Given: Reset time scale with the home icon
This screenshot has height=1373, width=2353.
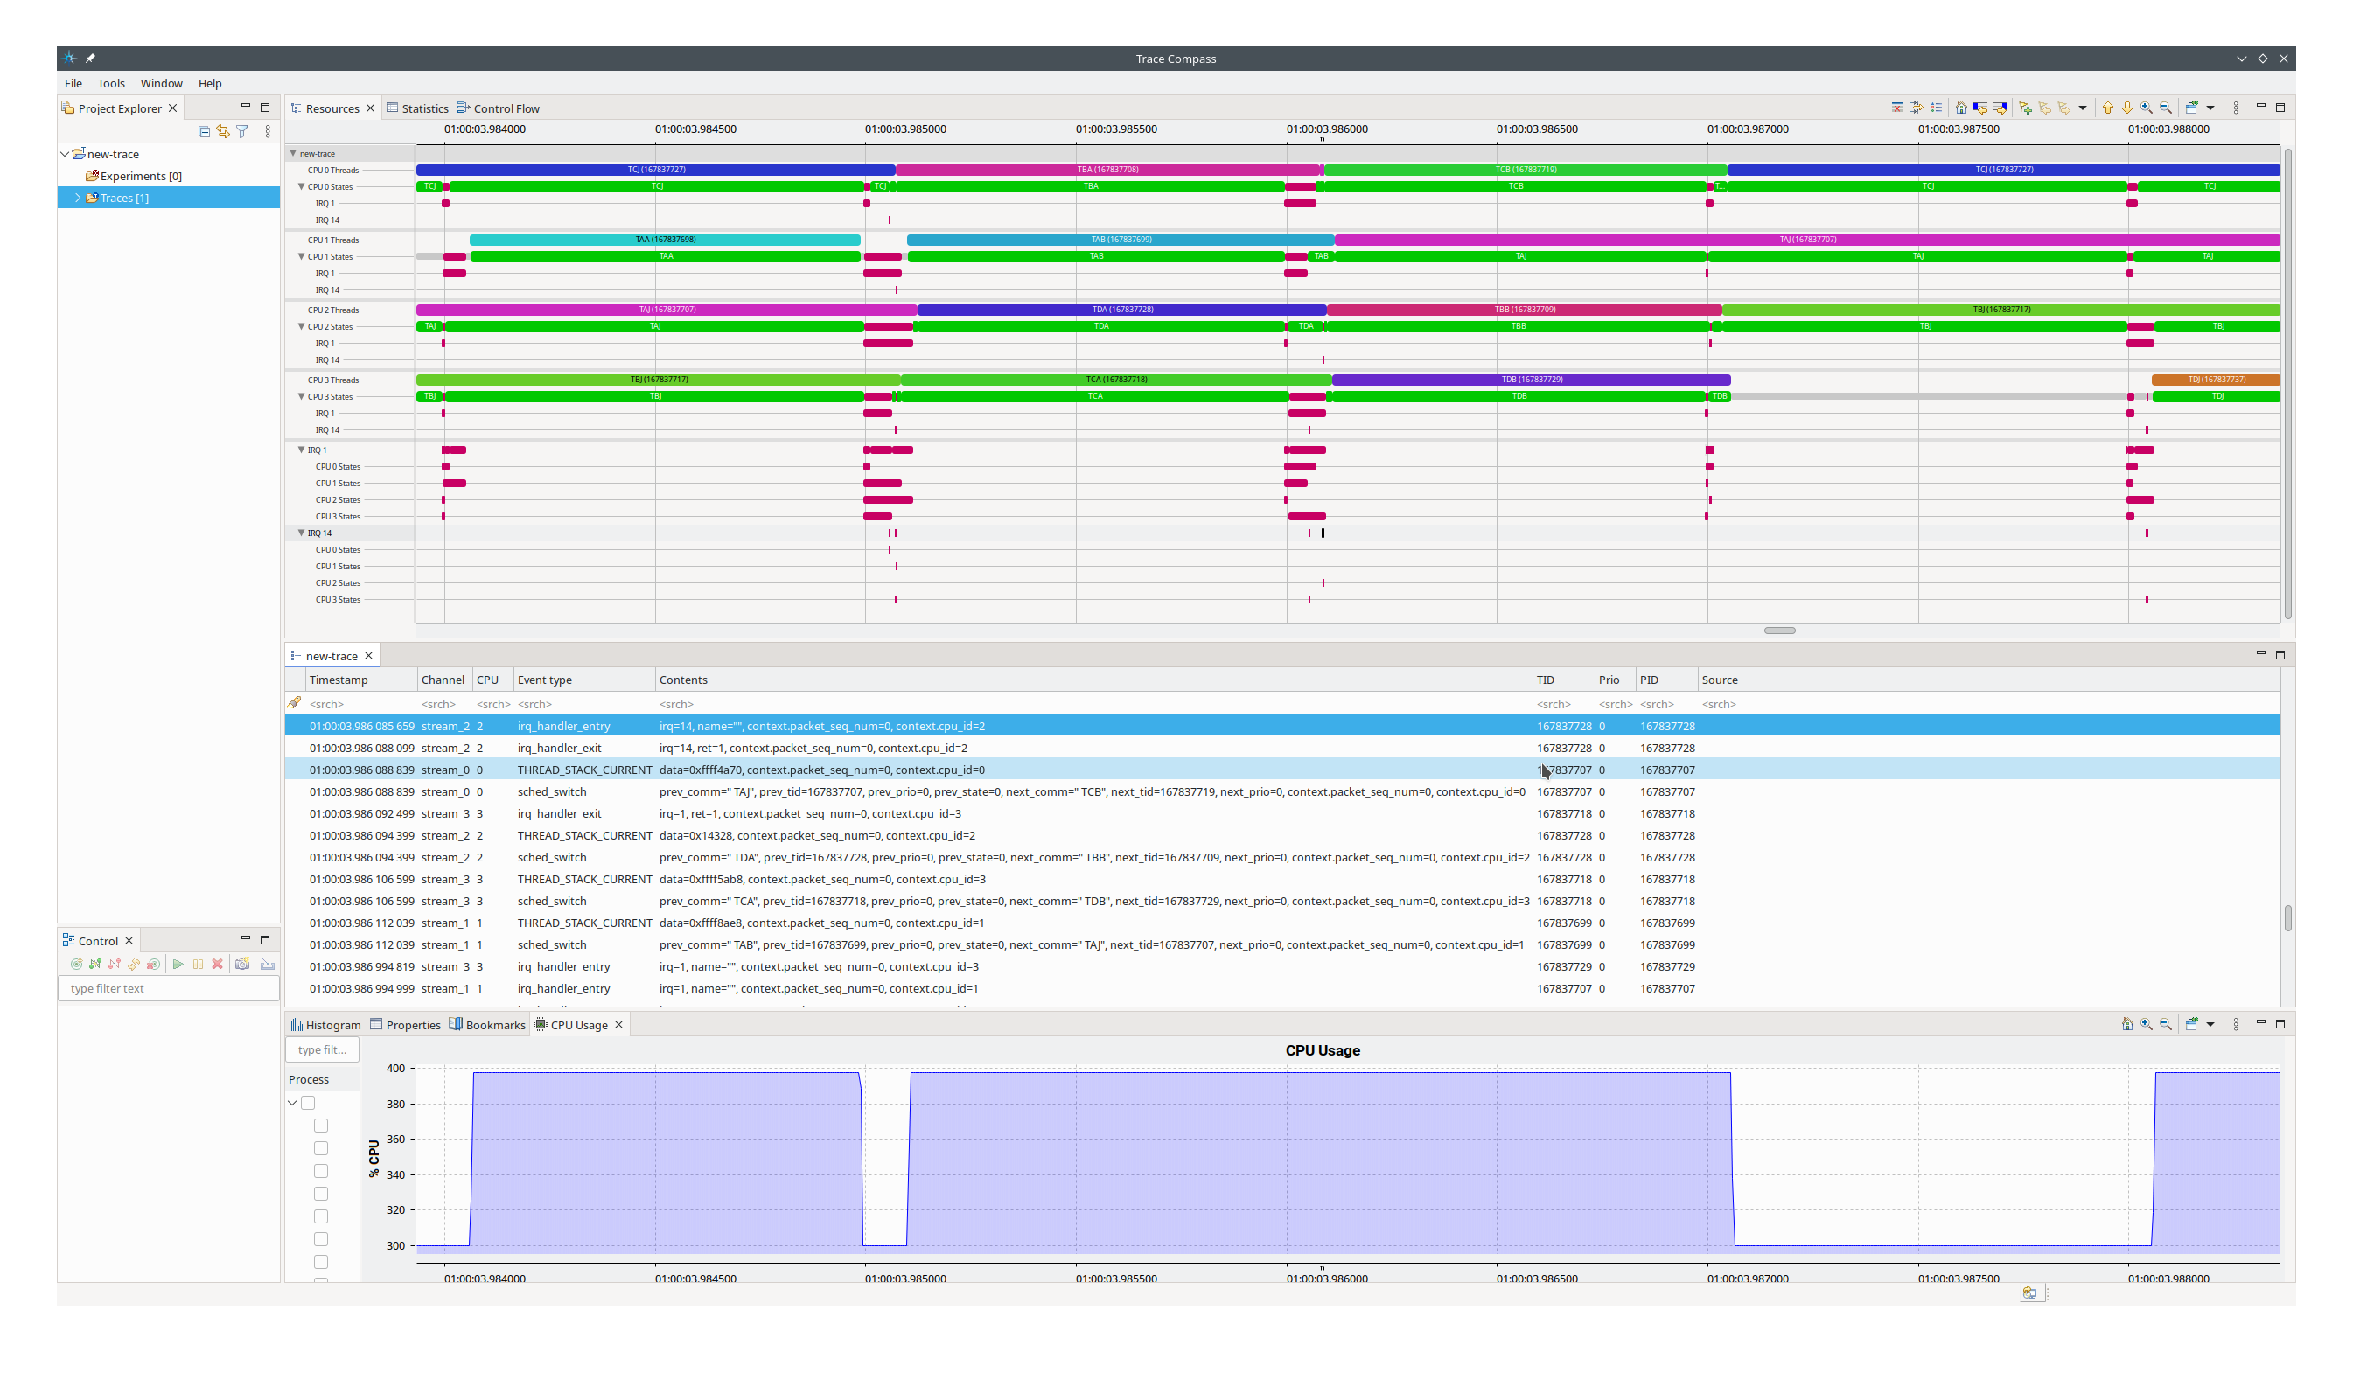Looking at the screenshot, I should pos(1961,108).
